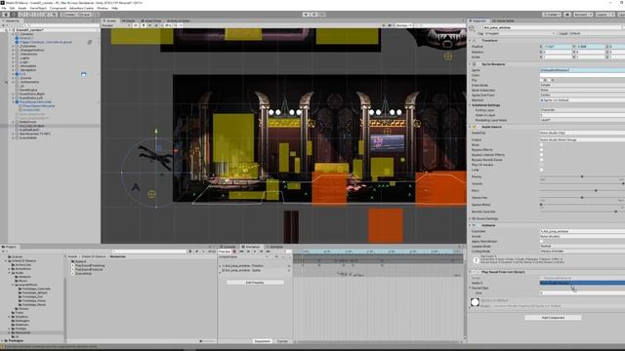Select the Move tool in toolbar
The width and height of the screenshot is (625, 351).
(14, 15)
